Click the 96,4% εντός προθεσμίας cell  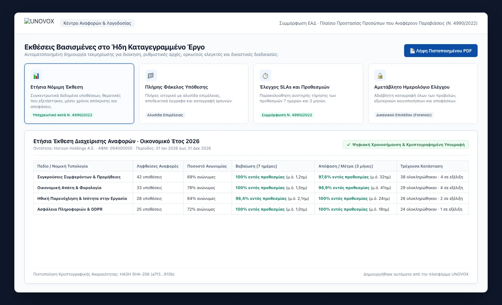point(273,198)
